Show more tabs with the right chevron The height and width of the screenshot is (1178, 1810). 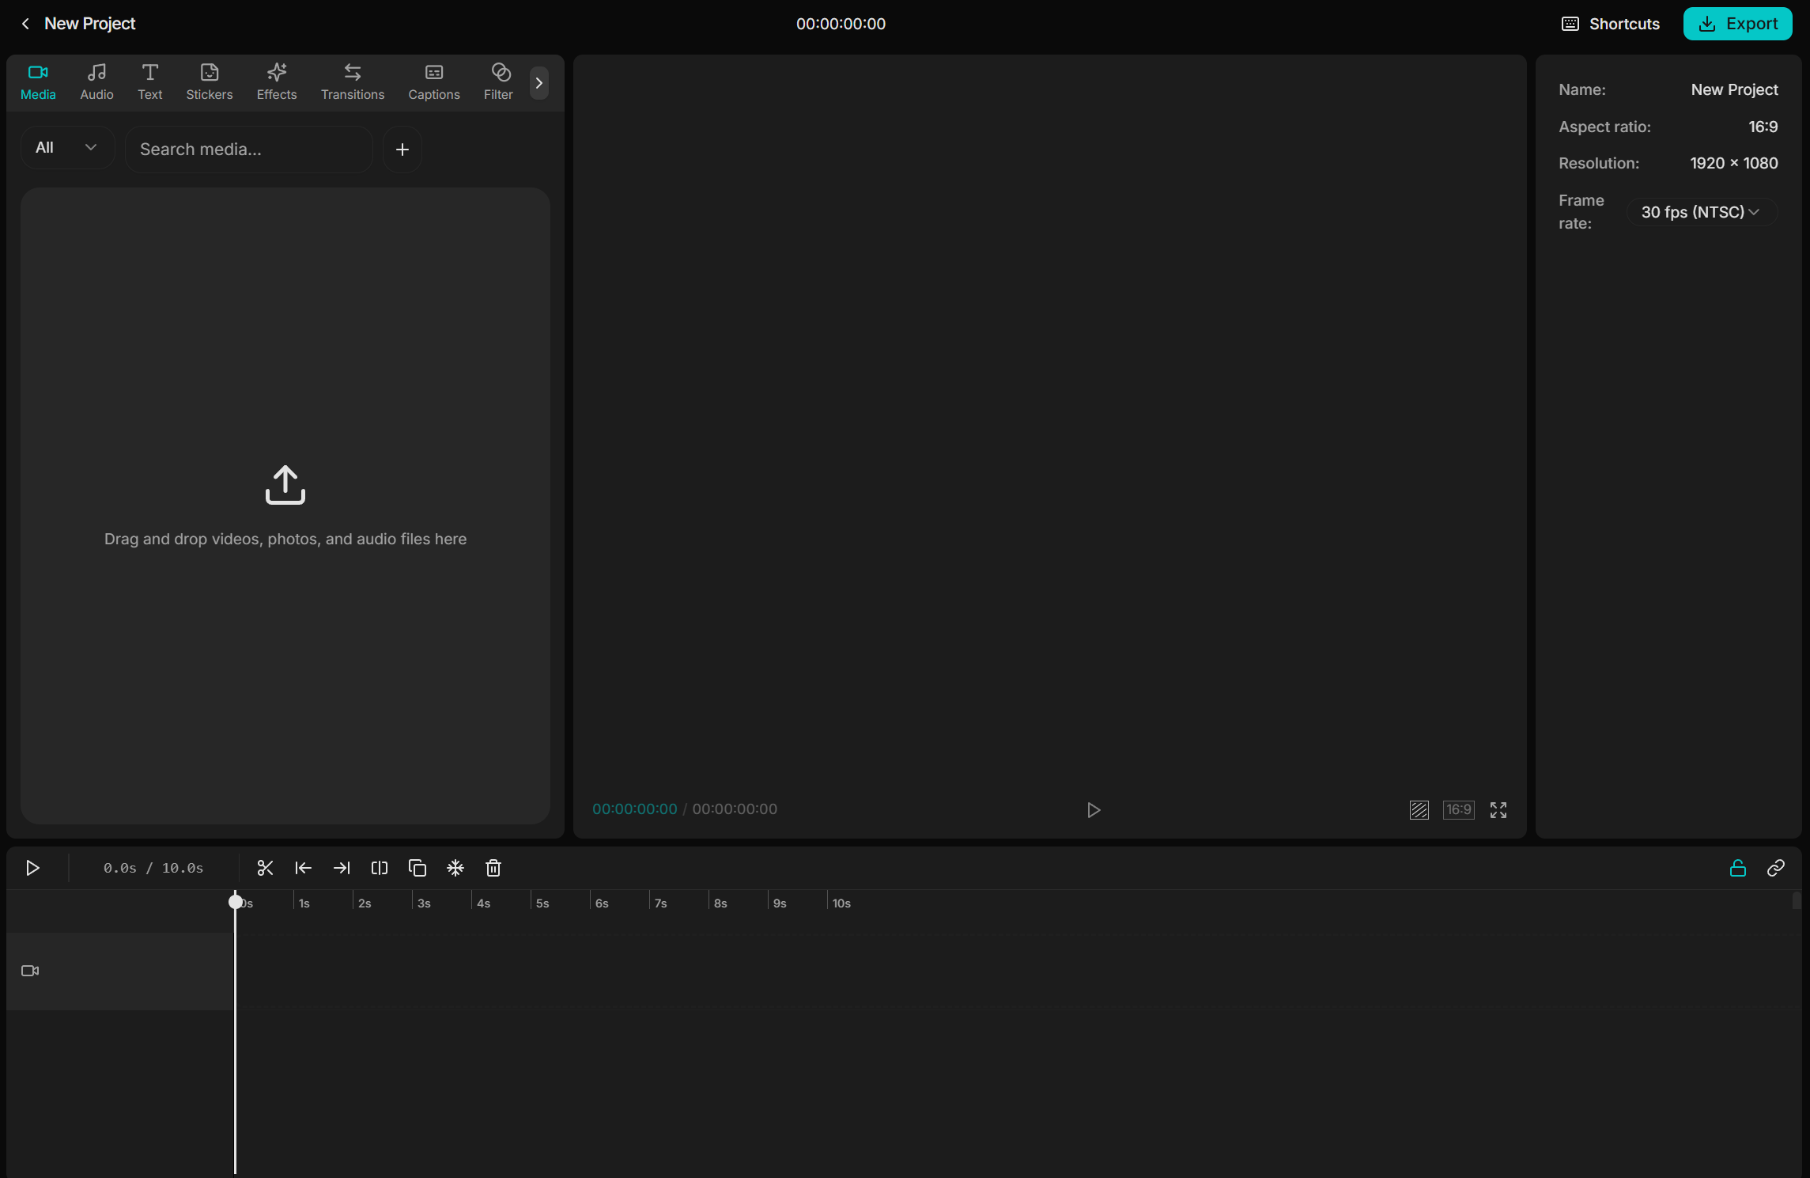point(539,82)
